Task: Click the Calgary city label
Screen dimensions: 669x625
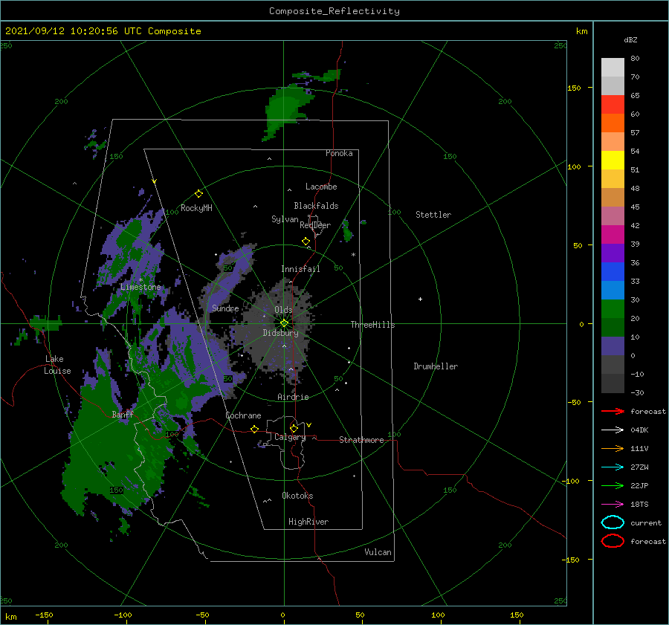Action: tap(290, 437)
